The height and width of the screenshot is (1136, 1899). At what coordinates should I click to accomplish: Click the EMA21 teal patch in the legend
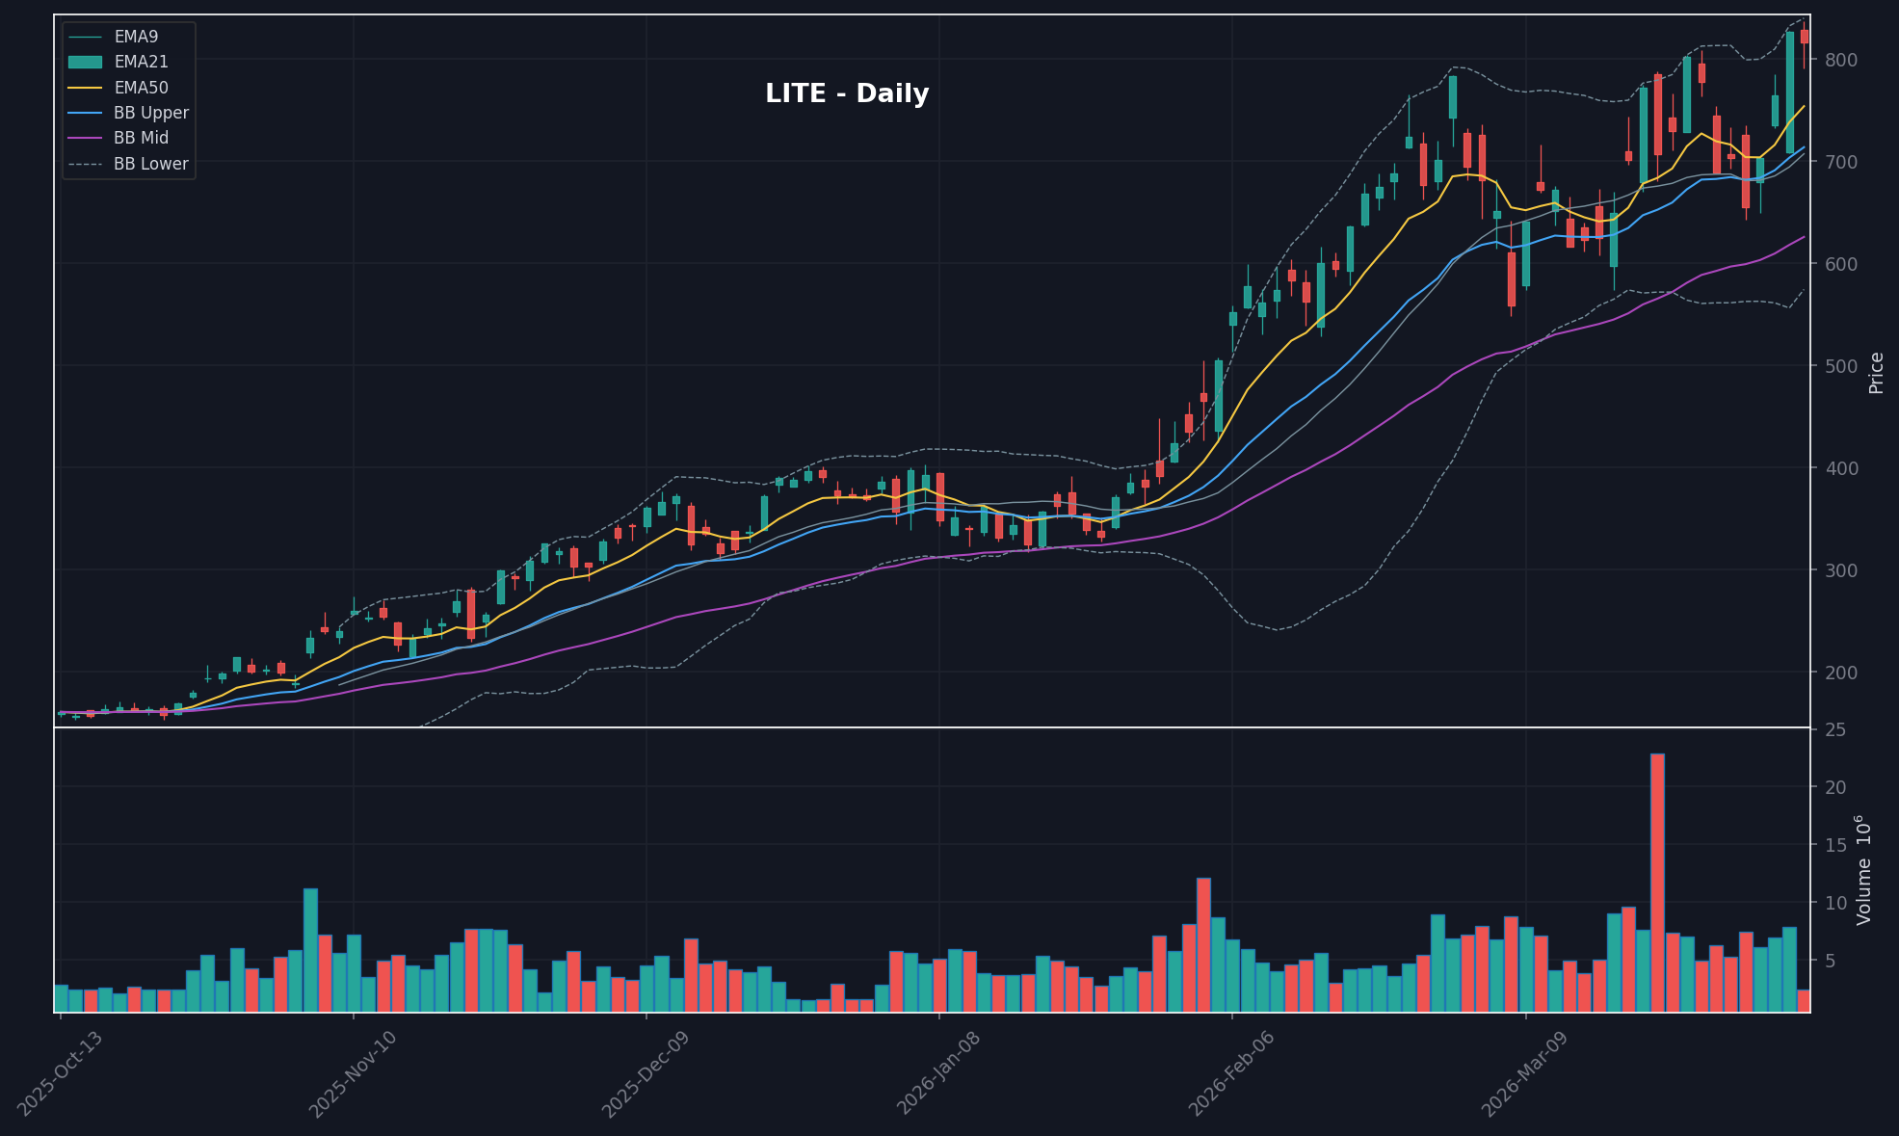click(x=87, y=61)
